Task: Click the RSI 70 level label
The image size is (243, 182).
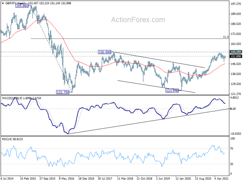Action: click(x=232, y=149)
